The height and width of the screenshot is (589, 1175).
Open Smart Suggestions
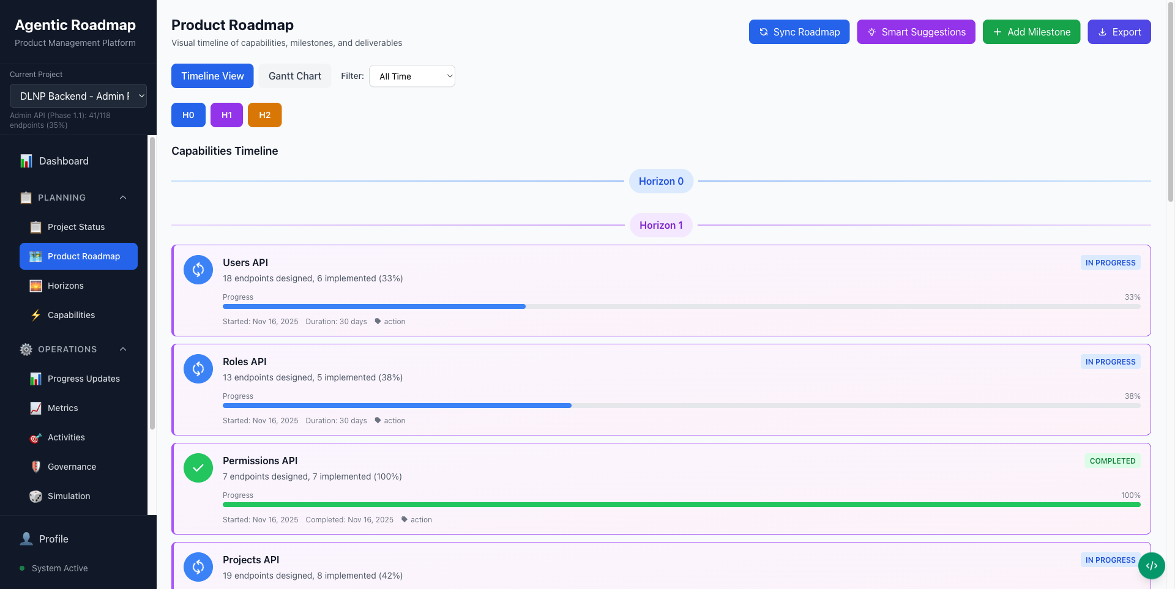click(916, 32)
